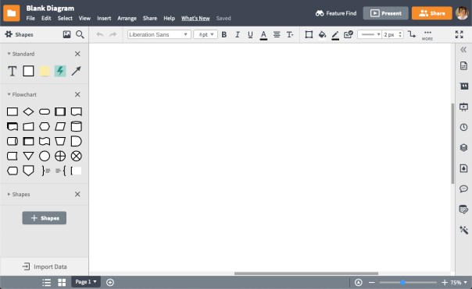Screen dimensions: 472x289
Task: Toggle italic formatting
Action: (x=238, y=35)
